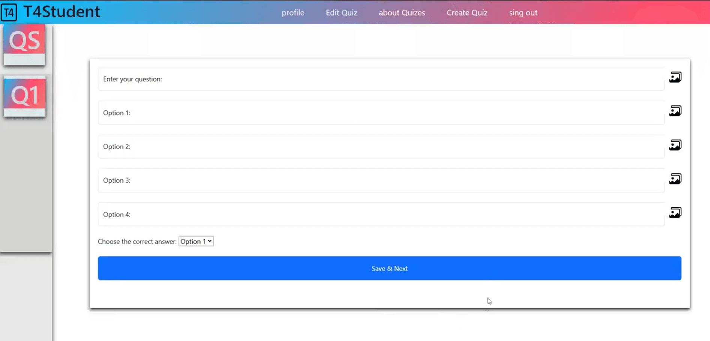Add image for Option 2
This screenshot has width=710, height=341.
tap(675, 145)
